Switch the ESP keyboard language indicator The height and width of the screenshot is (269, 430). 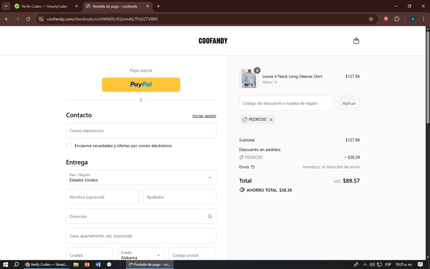click(x=388, y=264)
